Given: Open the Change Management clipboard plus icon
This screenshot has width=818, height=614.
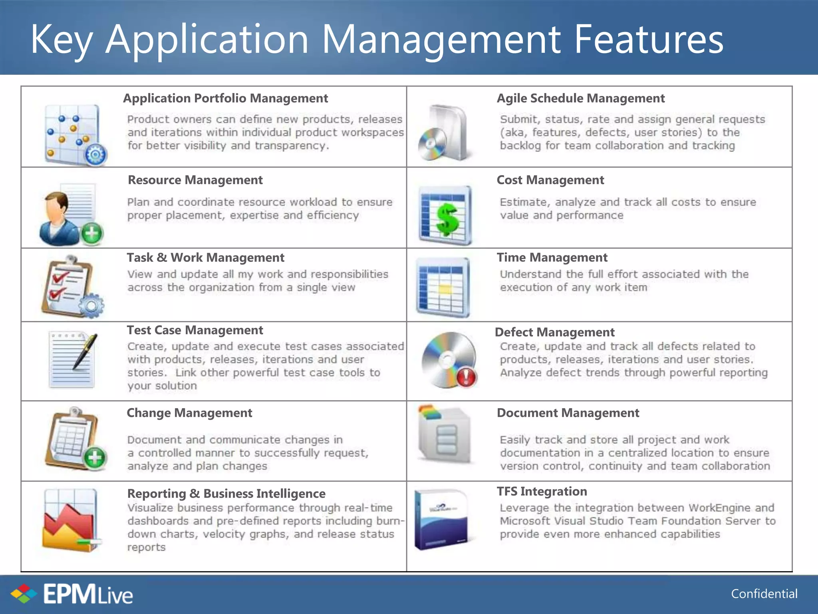Looking at the screenshot, I should click(75, 439).
